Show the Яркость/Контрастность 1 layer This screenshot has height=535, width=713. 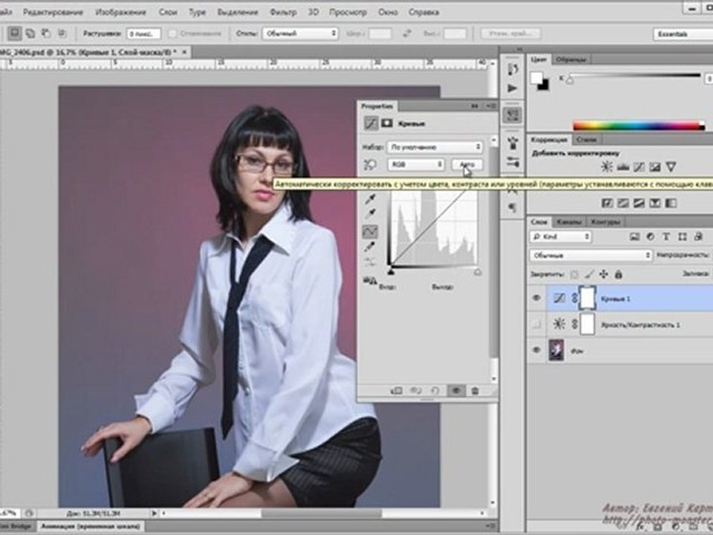536,325
